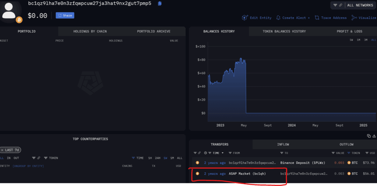This screenshot has width=377, height=186.
Task: Click the Ungroup By Entity link
Action: click(x=28, y=166)
